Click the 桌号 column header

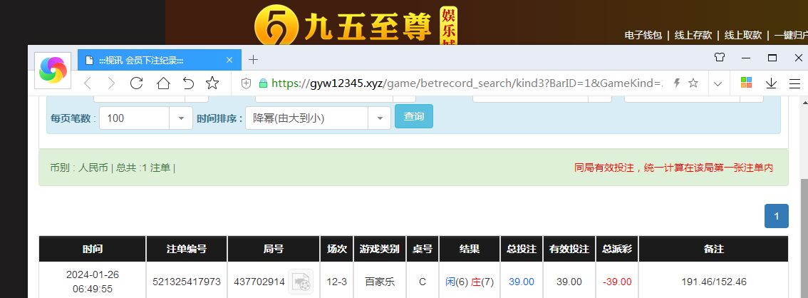[423, 249]
